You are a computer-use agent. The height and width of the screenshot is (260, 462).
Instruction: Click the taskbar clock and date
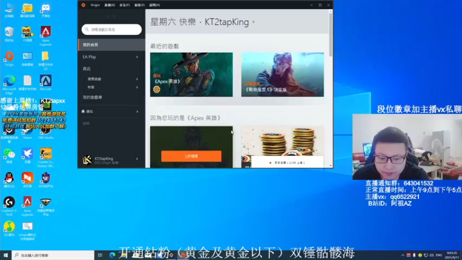click(452, 255)
